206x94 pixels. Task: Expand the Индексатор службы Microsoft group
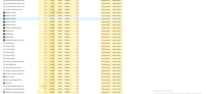point(2,89)
